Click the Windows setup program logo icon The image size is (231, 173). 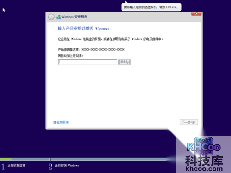click(x=59, y=17)
